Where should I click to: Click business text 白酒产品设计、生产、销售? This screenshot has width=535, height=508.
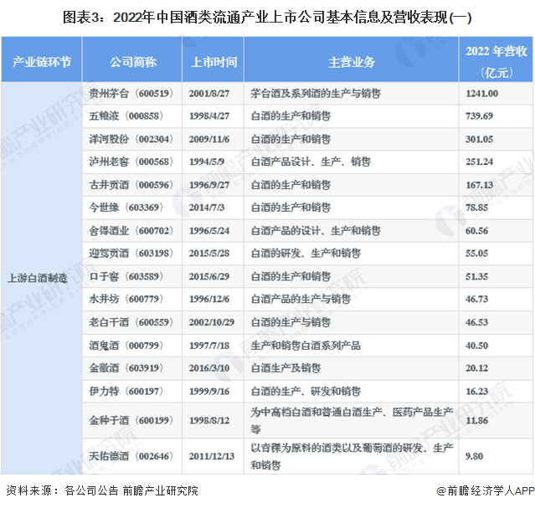(x=311, y=162)
